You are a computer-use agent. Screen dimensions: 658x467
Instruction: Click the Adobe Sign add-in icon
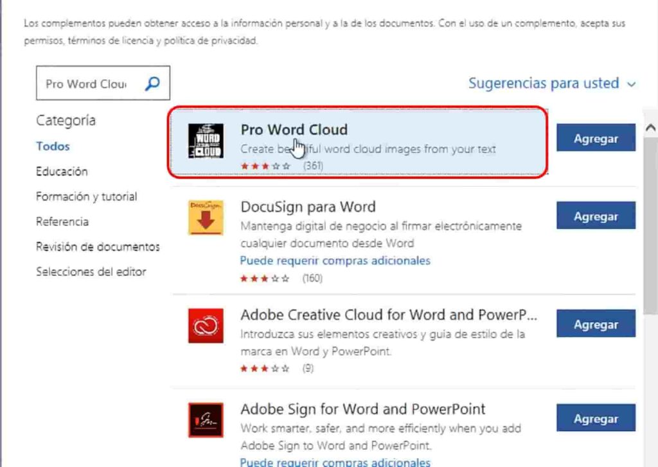(206, 420)
